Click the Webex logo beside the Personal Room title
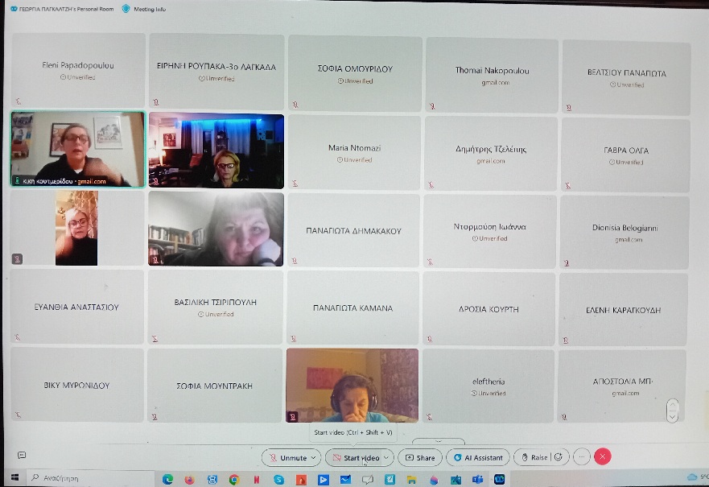 tap(14, 9)
